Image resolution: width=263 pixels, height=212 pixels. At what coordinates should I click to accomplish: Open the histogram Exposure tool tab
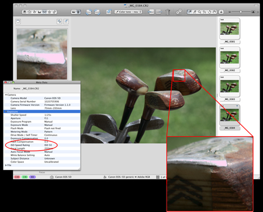click(x=40, y=12)
